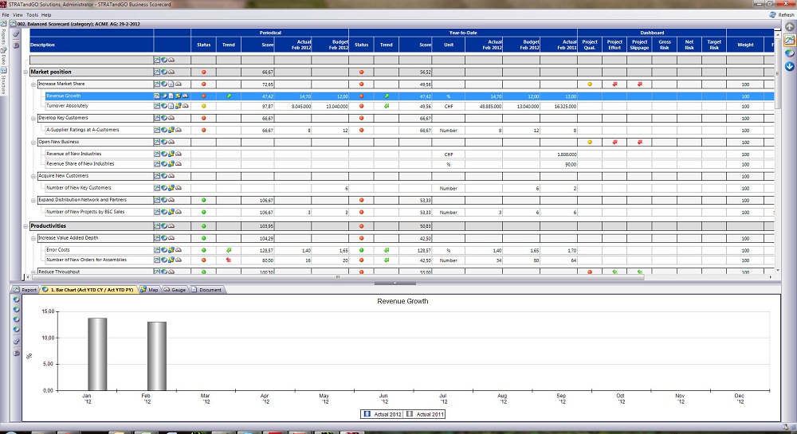Switch to the Map tab
This screenshot has height=434, width=797.
pyautogui.click(x=149, y=290)
